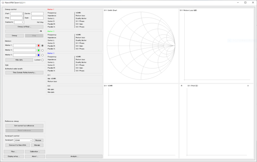Screen dimensions: 257x162
Task: Click the Stop sweep button
Action: (x=34, y=36)
